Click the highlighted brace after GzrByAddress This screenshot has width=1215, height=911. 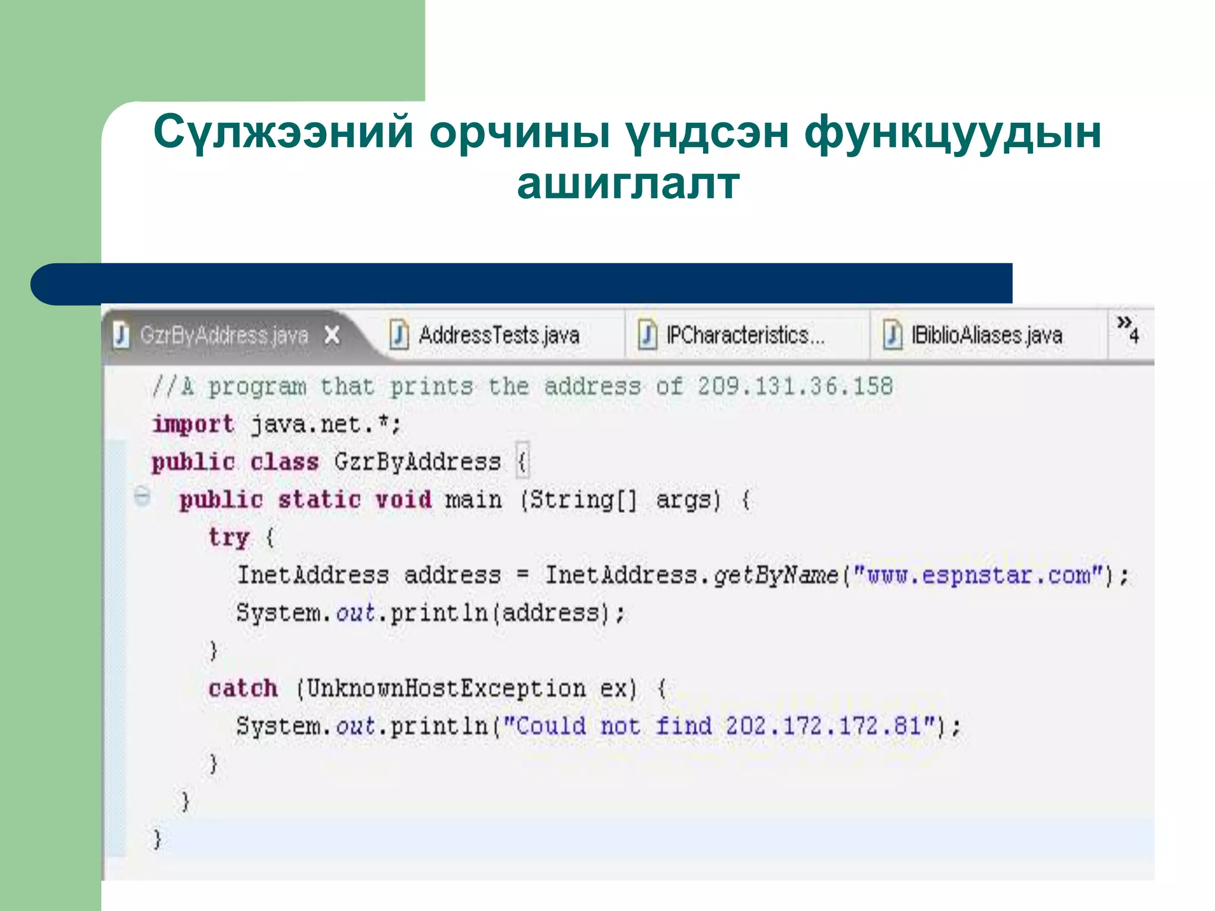(522, 461)
